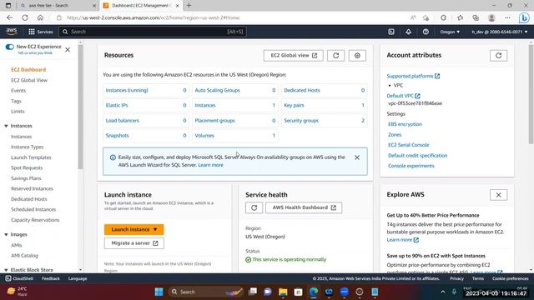534x300 pixels.
Task: Open a new browser tab
Action: point(189,6)
